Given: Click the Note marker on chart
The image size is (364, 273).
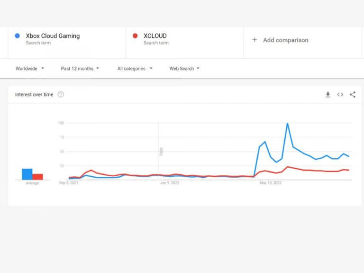Looking at the screenshot, I should pyautogui.click(x=161, y=151).
